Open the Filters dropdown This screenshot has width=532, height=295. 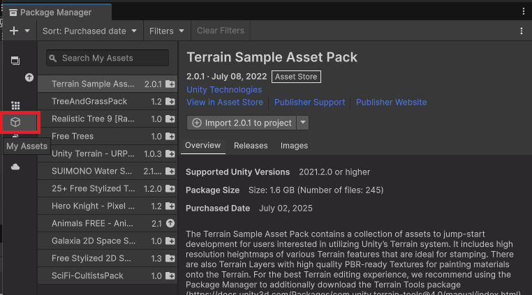pyautogui.click(x=167, y=31)
